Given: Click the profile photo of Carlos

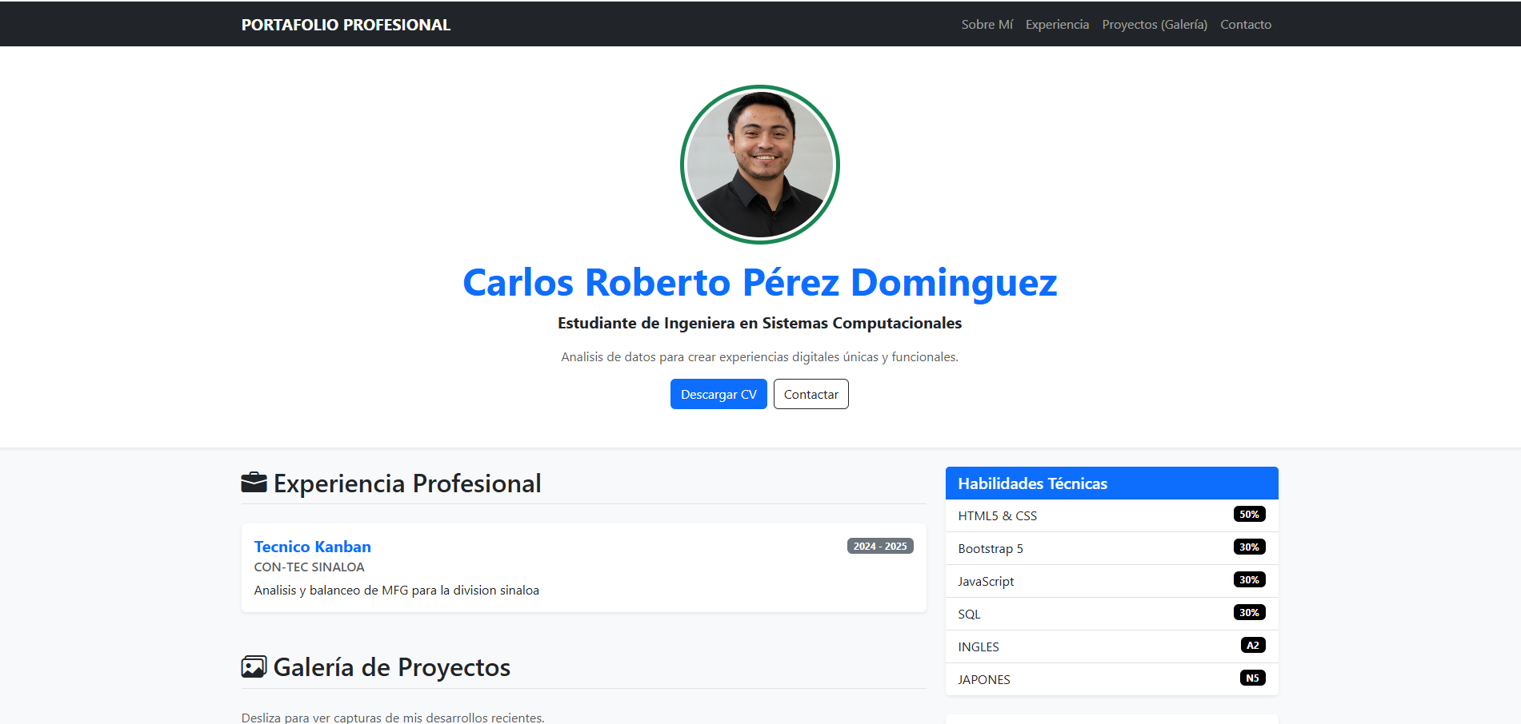Looking at the screenshot, I should (759, 164).
